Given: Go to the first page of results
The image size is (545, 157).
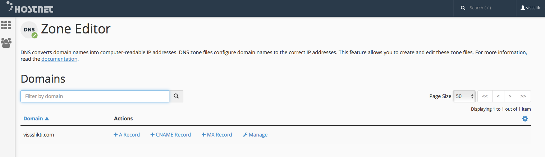Looking at the screenshot, I should point(485,96).
